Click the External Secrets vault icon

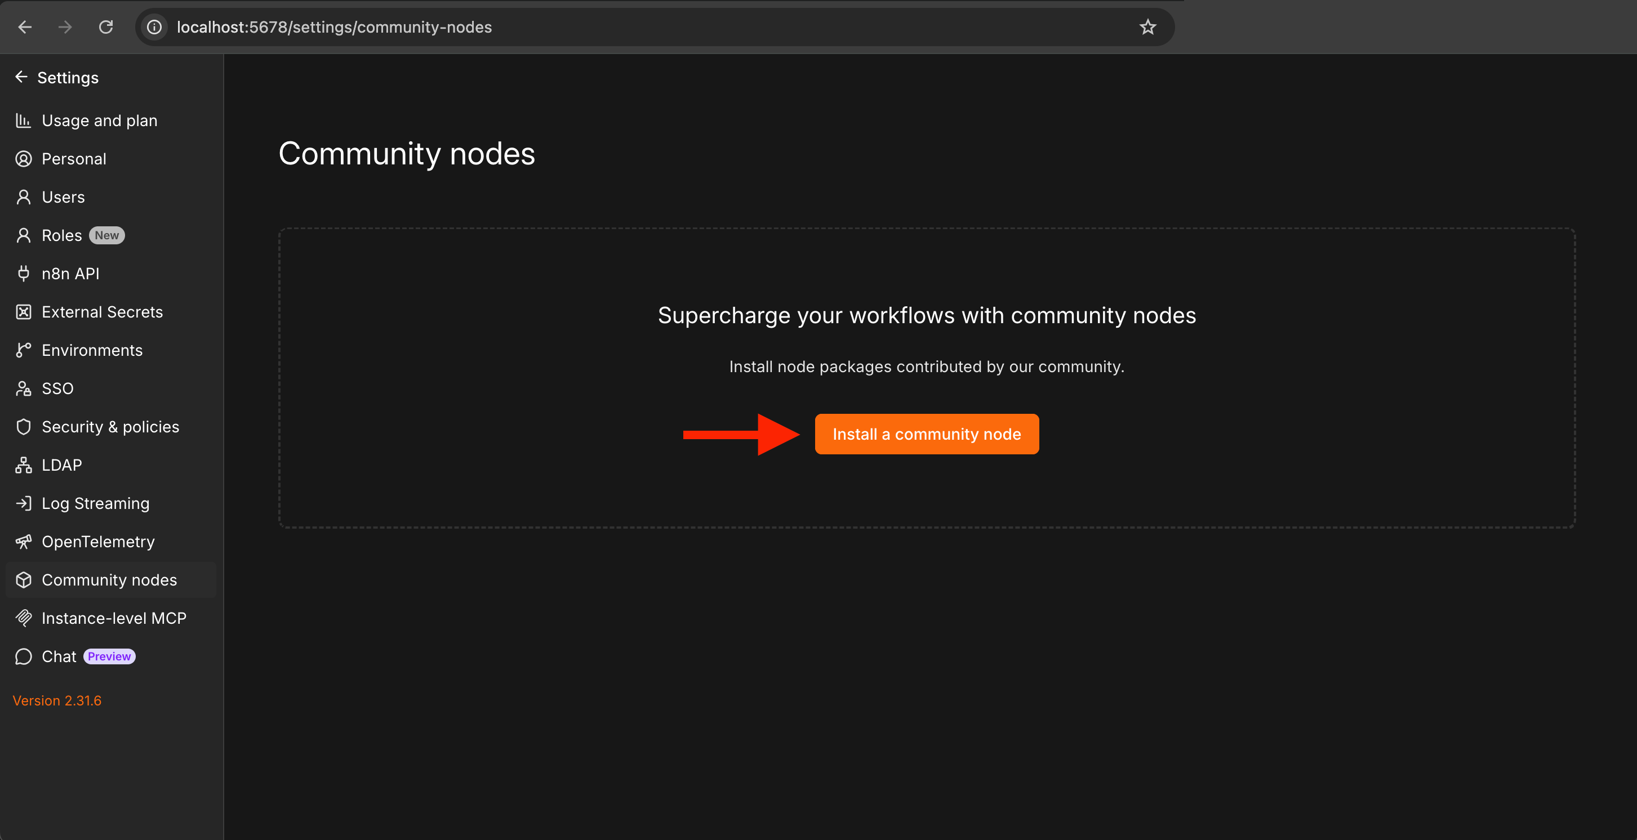(x=24, y=312)
